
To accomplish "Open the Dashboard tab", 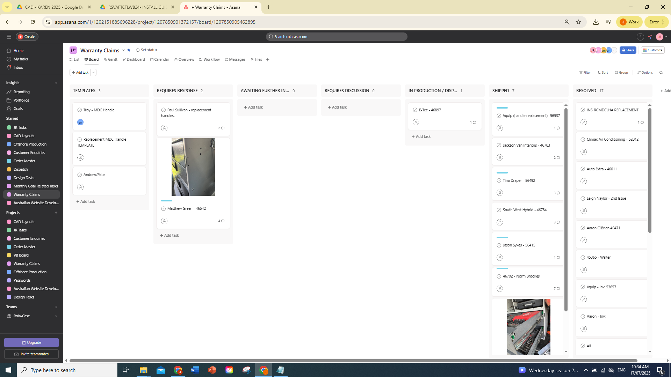I will pyautogui.click(x=134, y=60).
